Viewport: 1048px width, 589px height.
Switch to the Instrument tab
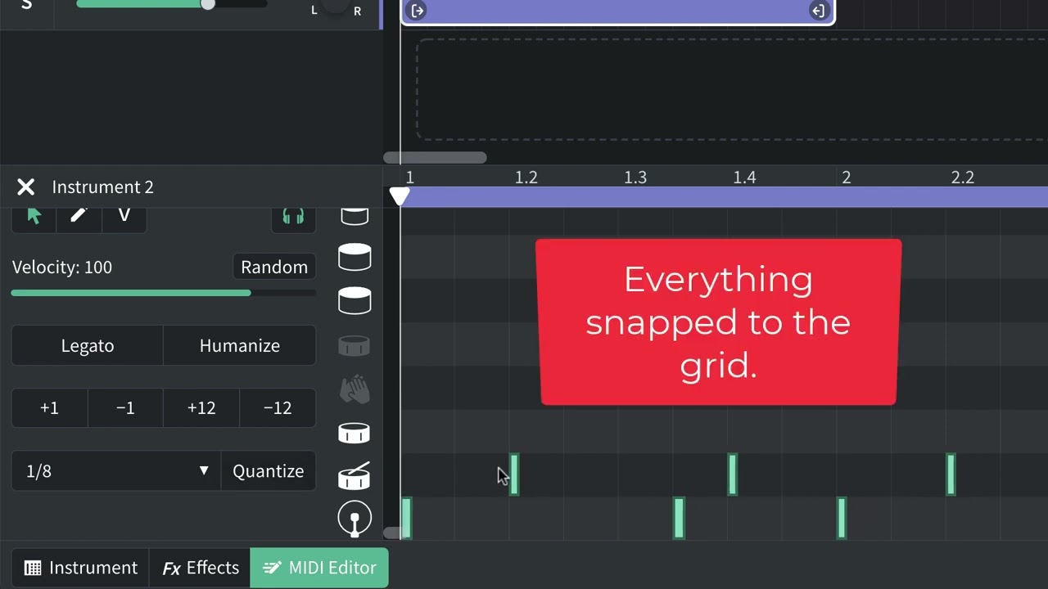click(80, 568)
